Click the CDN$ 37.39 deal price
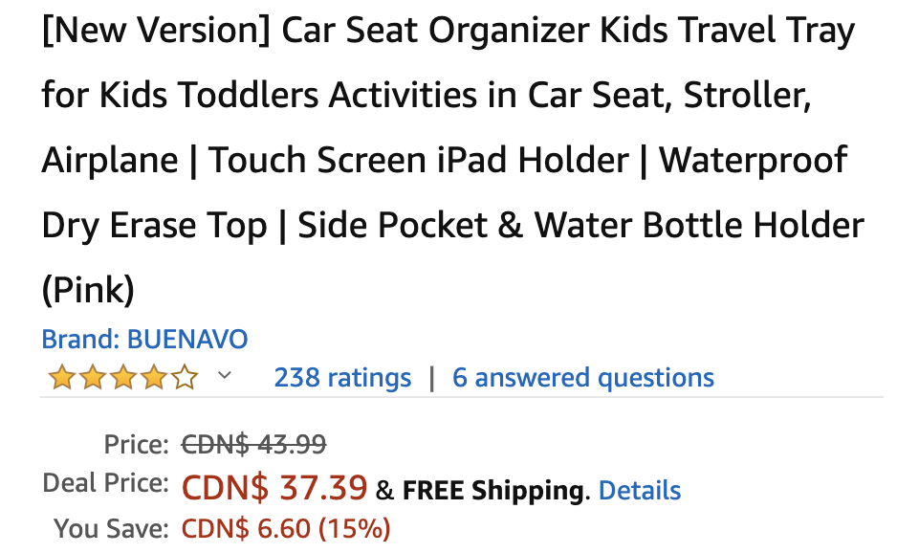Screen dimensions: 897x553 click(274, 489)
